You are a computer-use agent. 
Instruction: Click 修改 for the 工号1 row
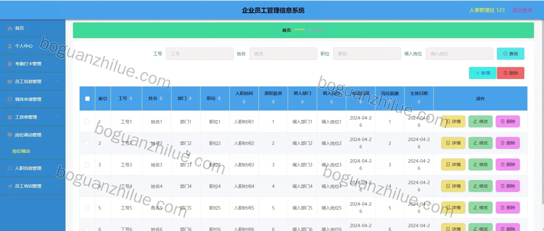[x=480, y=121]
